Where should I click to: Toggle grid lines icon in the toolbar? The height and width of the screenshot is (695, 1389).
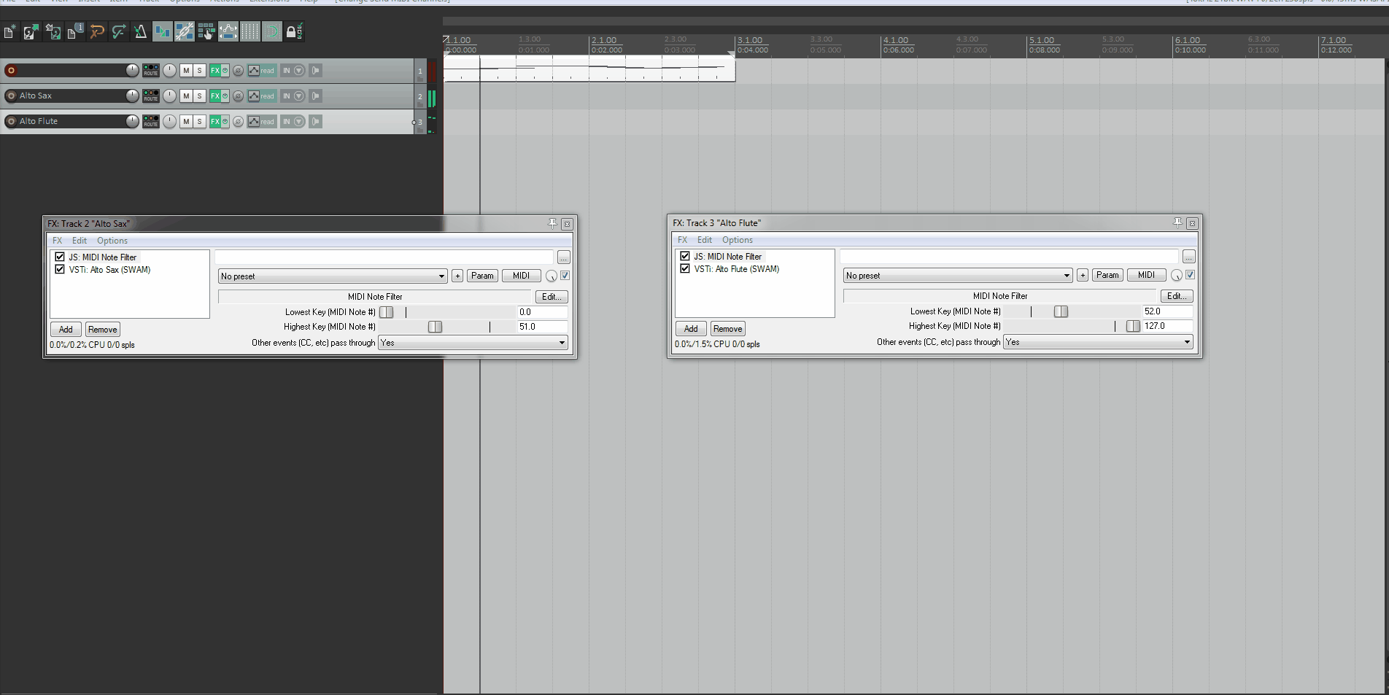250,31
